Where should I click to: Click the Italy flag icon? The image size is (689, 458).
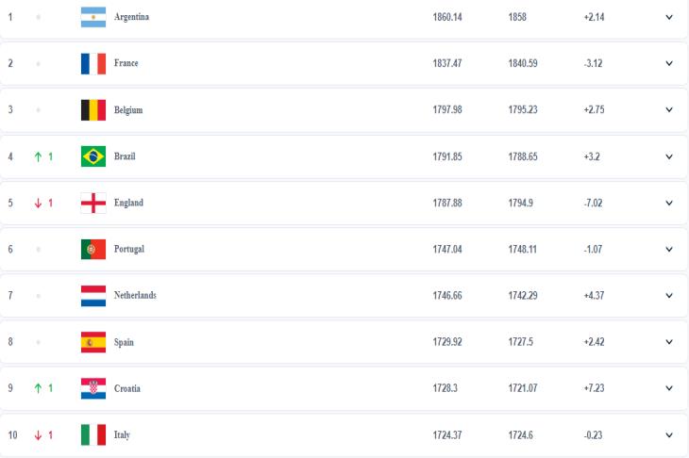click(93, 434)
